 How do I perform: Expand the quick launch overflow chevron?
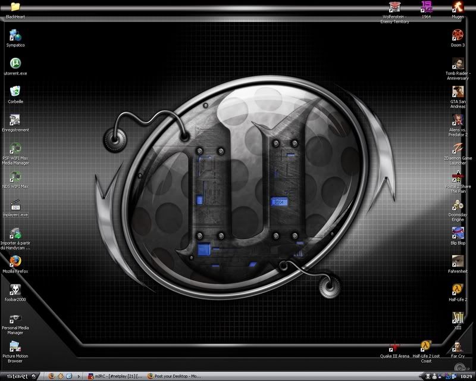(x=79, y=376)
